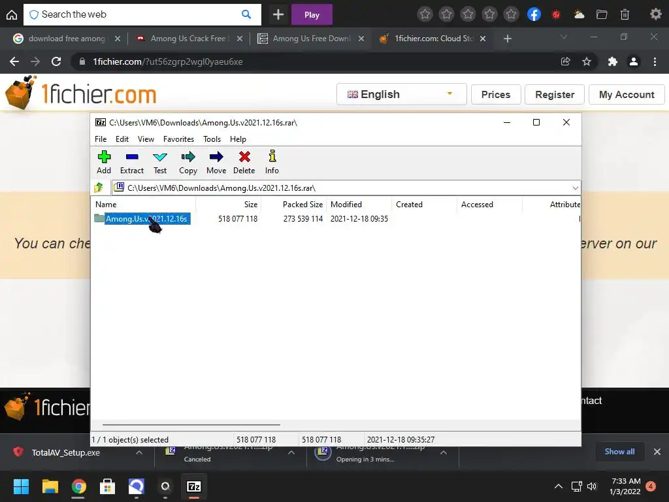Click the Extract tool in 7-Zip
This screenshot has width=669, height=502.
click(132, 163)
